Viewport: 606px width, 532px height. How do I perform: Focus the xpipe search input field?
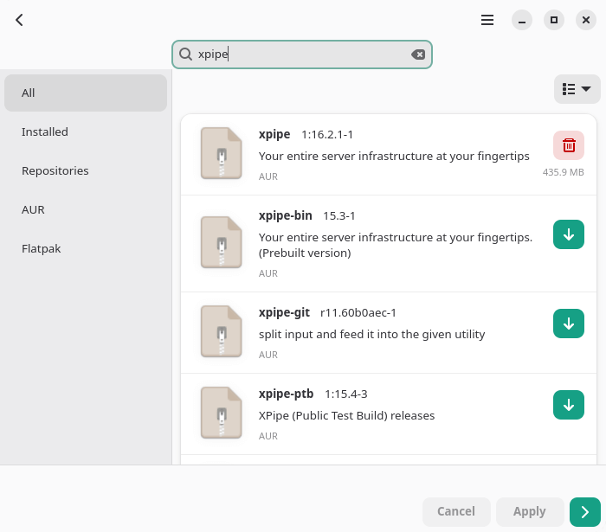click(302, 54)
